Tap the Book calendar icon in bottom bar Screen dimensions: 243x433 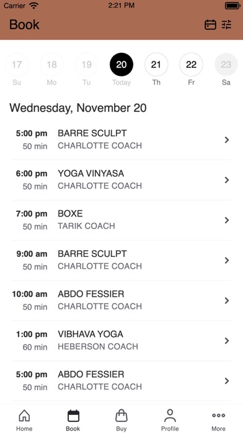(x=73, y=416)
